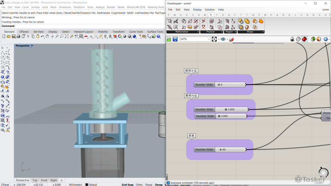Save the Grasshopper file with blue disk icon
Screen dimensions: 331x186
tap(175, 39)
